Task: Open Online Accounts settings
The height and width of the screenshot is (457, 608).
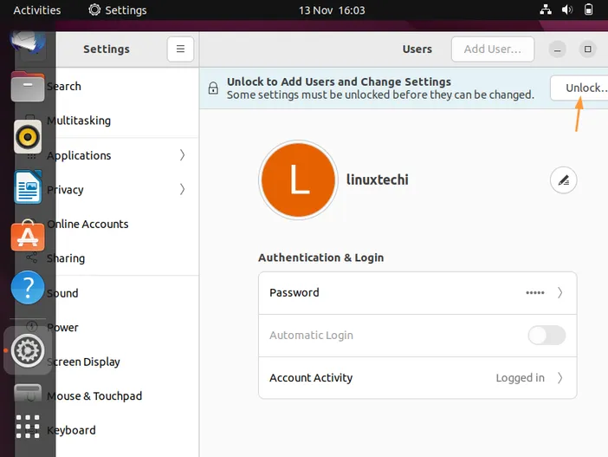Action: point(87,224)
